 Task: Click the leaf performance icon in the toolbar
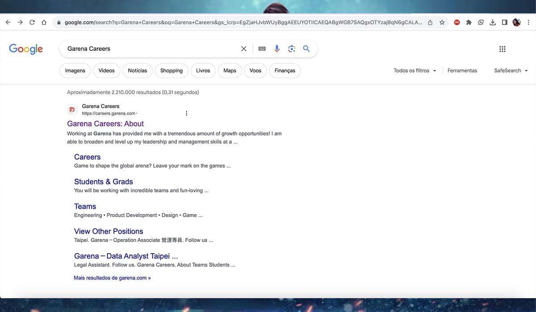click(x=481, y=22)
